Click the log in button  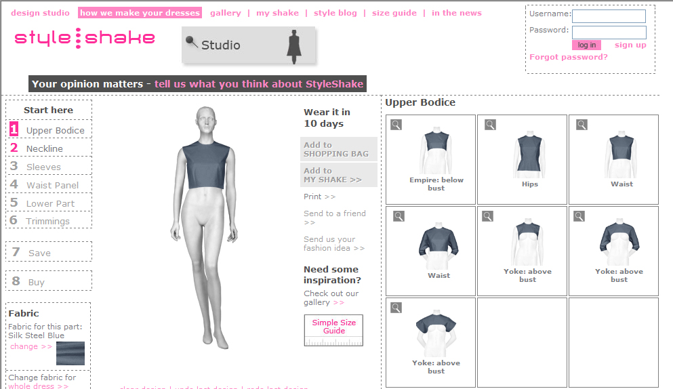coord(586,45)
